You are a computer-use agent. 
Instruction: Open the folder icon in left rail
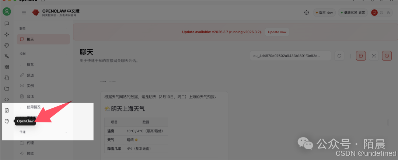coord(7,88)
